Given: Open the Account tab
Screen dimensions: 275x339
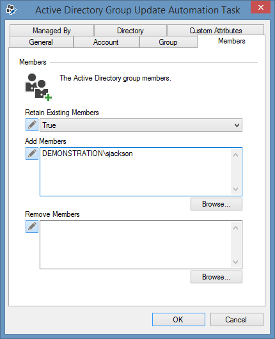Looking at the screenshot, I should (106, 42).
